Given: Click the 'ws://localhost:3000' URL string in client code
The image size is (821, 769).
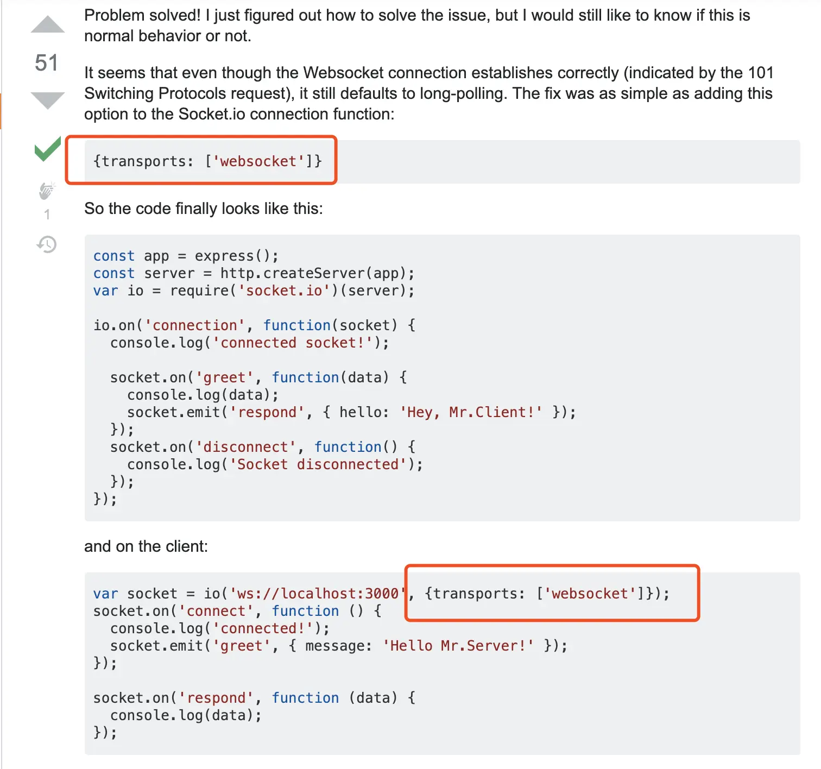Looking at the screenshot, I should (x=318, y=594).
